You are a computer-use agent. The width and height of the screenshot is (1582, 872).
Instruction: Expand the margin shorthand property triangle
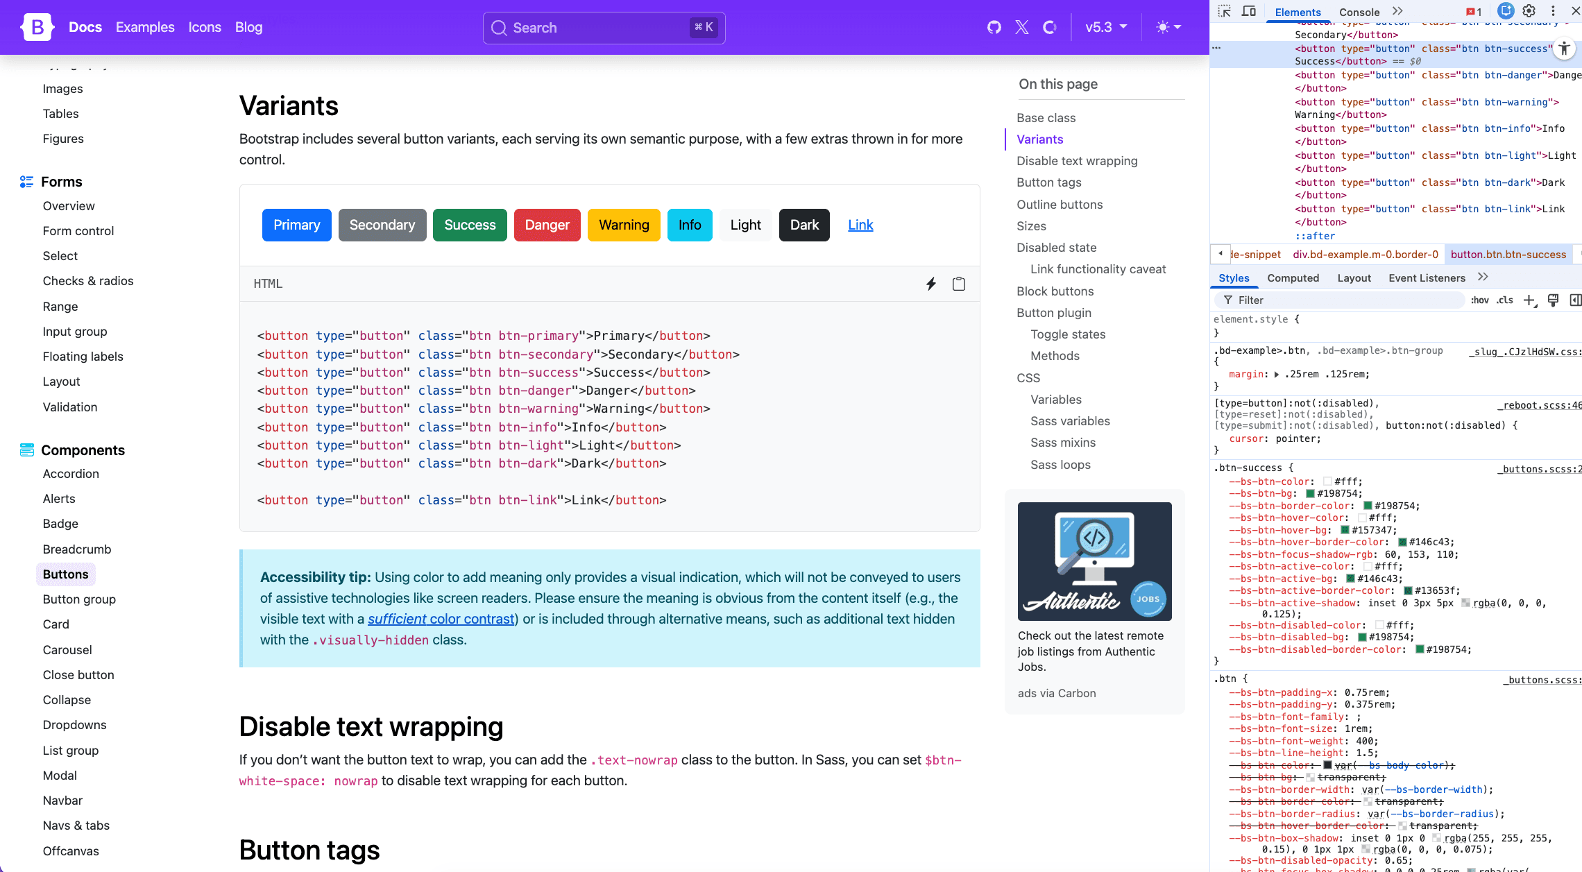1277,375
